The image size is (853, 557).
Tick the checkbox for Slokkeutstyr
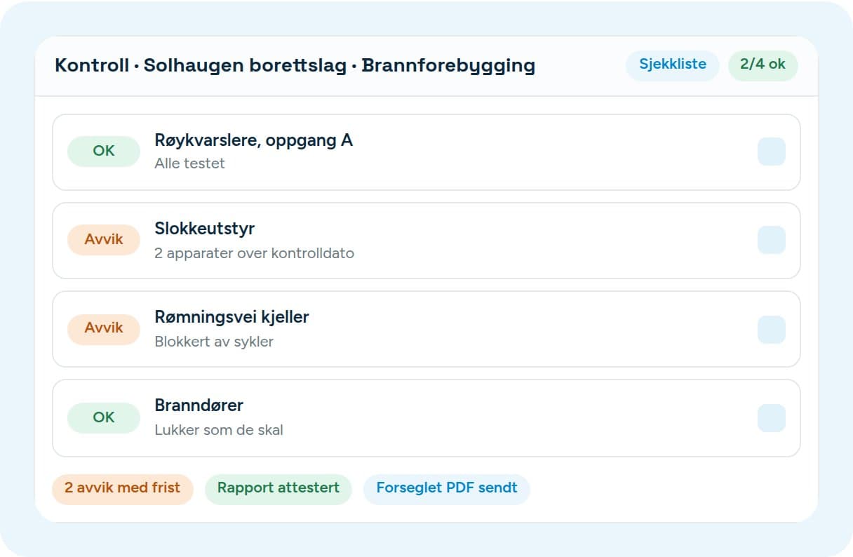[x=771, y=240]
